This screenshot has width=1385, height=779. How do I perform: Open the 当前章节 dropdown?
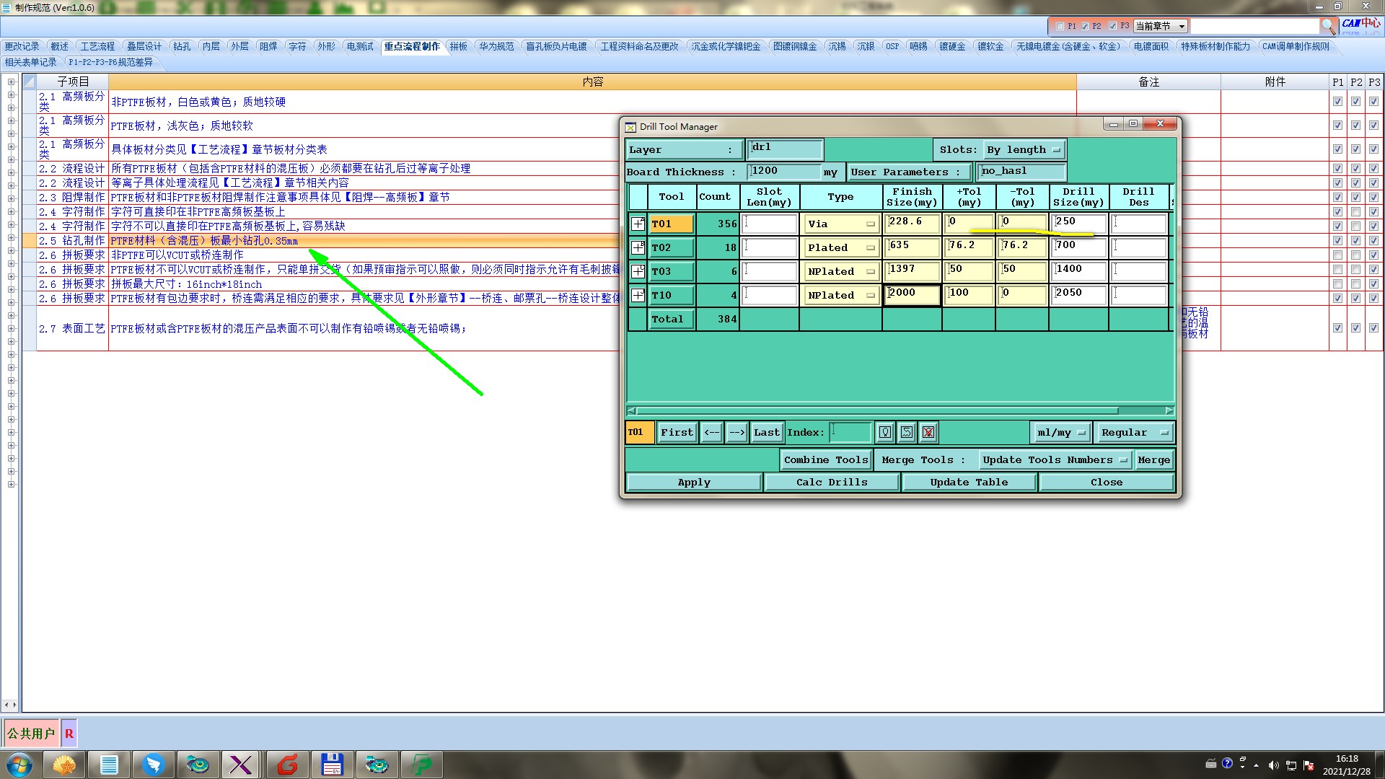(x=1161, y=26)
